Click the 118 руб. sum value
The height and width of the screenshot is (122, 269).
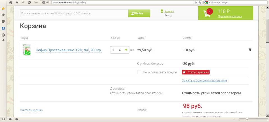point(189,50)
